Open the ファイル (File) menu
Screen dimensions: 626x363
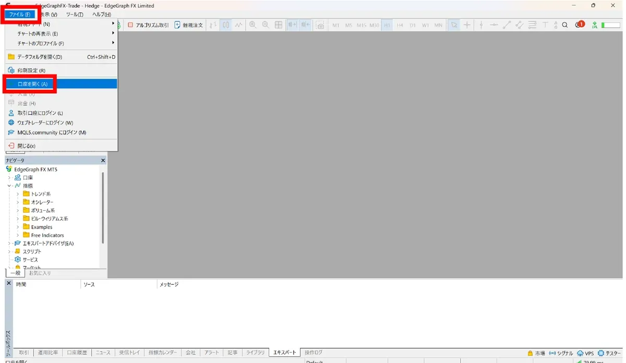click(x=20, y=14)
